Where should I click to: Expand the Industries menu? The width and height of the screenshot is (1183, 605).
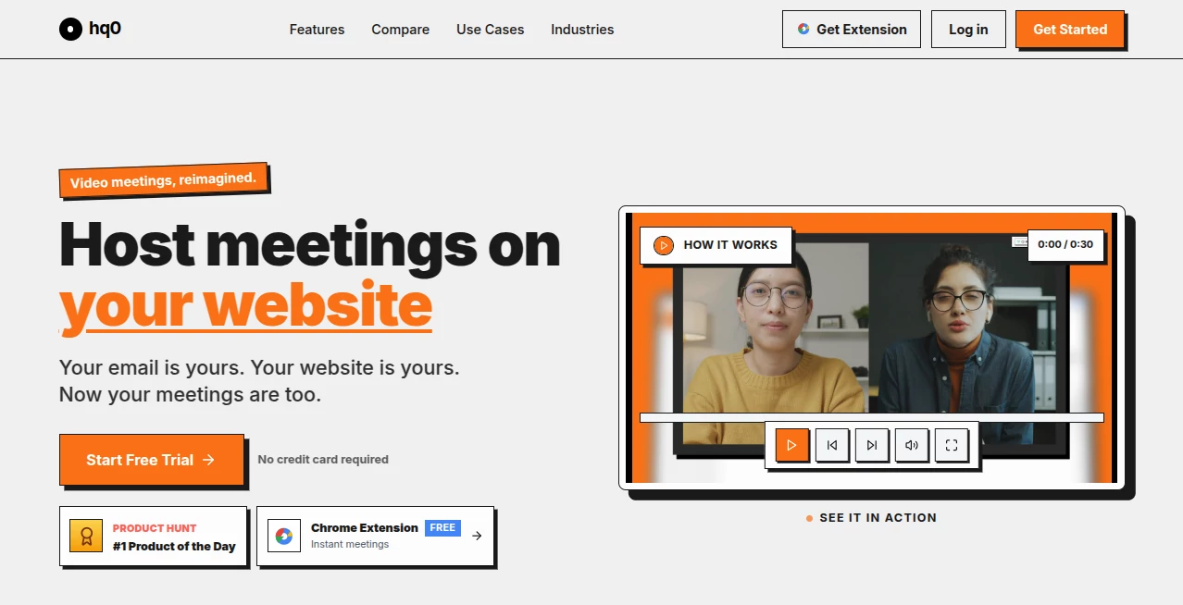tap(582, 30)
